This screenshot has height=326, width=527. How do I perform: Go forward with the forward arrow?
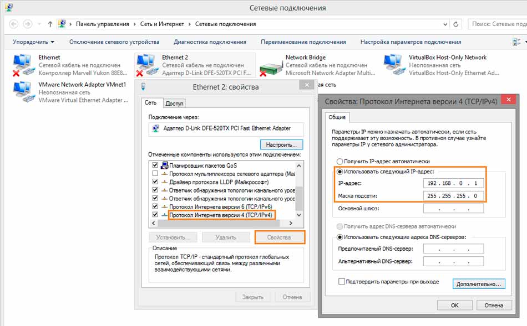pos(28,24)
